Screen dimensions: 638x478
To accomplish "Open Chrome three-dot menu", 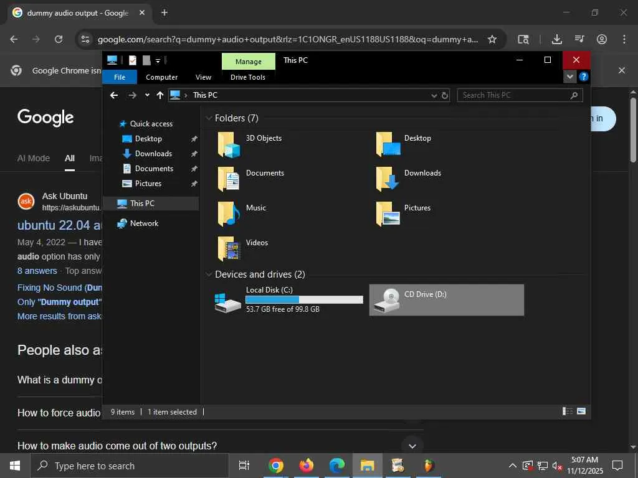I will tap(624, 39).
